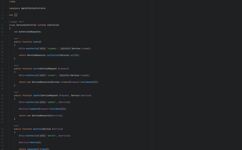The height and width of the screenshot is (150, 242).
Task: Click gutter line number 11
Action: 2,25
